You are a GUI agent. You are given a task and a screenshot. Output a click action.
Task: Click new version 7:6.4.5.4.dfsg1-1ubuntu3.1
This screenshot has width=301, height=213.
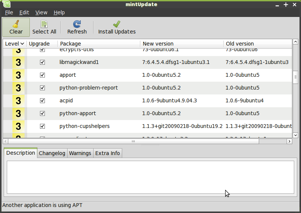click(176, 62)
